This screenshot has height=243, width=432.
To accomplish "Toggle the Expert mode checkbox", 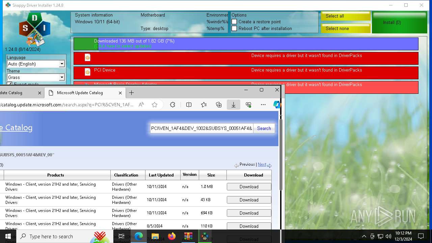I will (9, 84).
